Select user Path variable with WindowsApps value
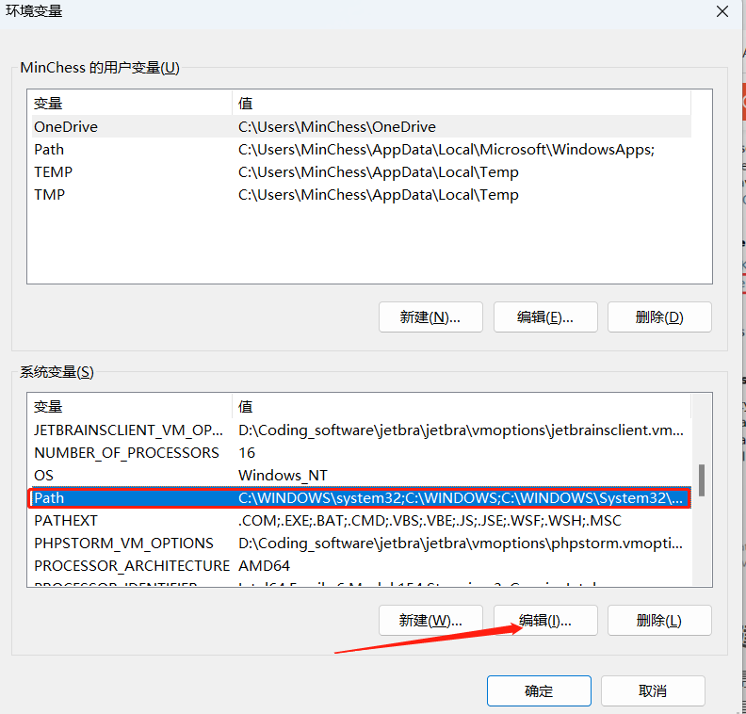746x714 pixels. click(362, 150)
